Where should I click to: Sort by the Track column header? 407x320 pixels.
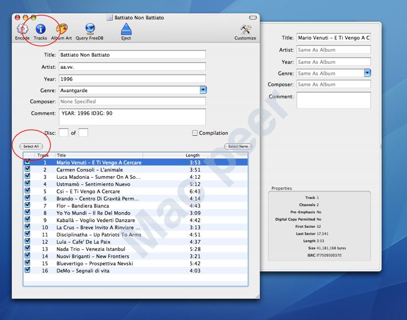[x=45, y=155]
